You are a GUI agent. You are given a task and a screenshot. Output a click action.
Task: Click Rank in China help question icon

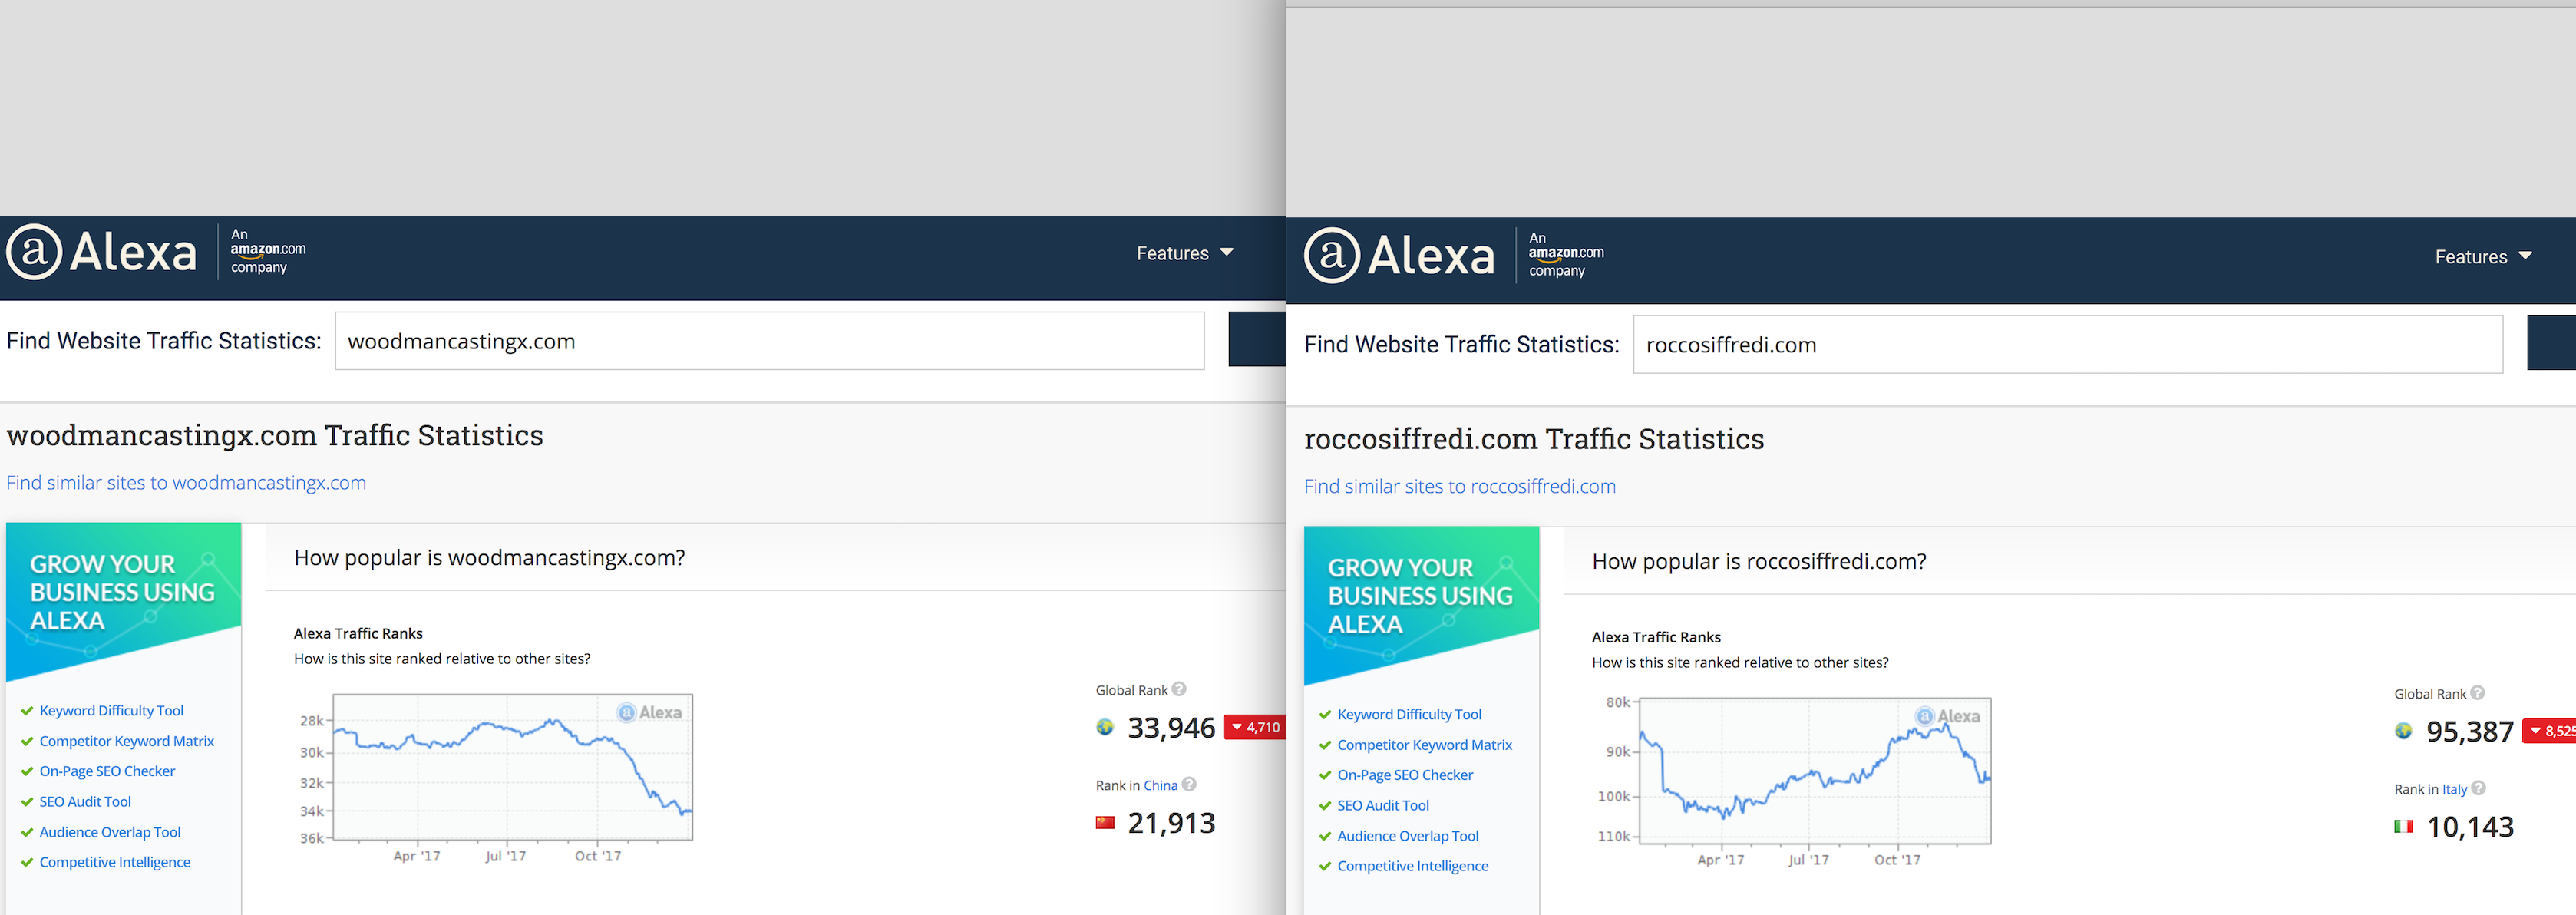click(x=1189, y=784)
